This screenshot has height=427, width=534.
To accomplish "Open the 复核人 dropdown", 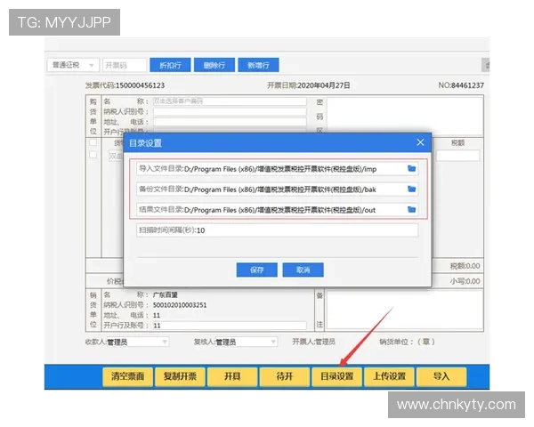I will (x=247, y=342).
